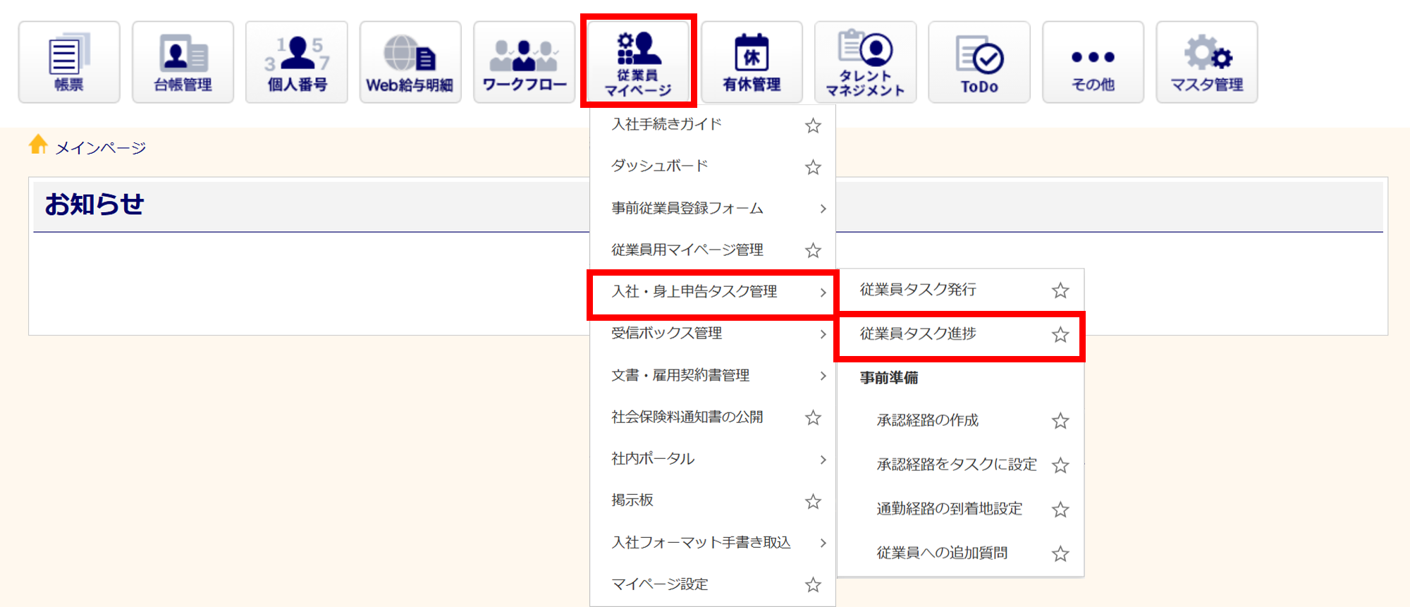Select 従業員タスク発行 from the submenu
Image resolution: width=1410 pixels, height=607 pixels.
click(x=918, y=290)
